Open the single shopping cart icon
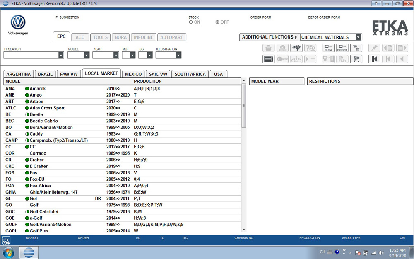 click(x=356, y=59)
